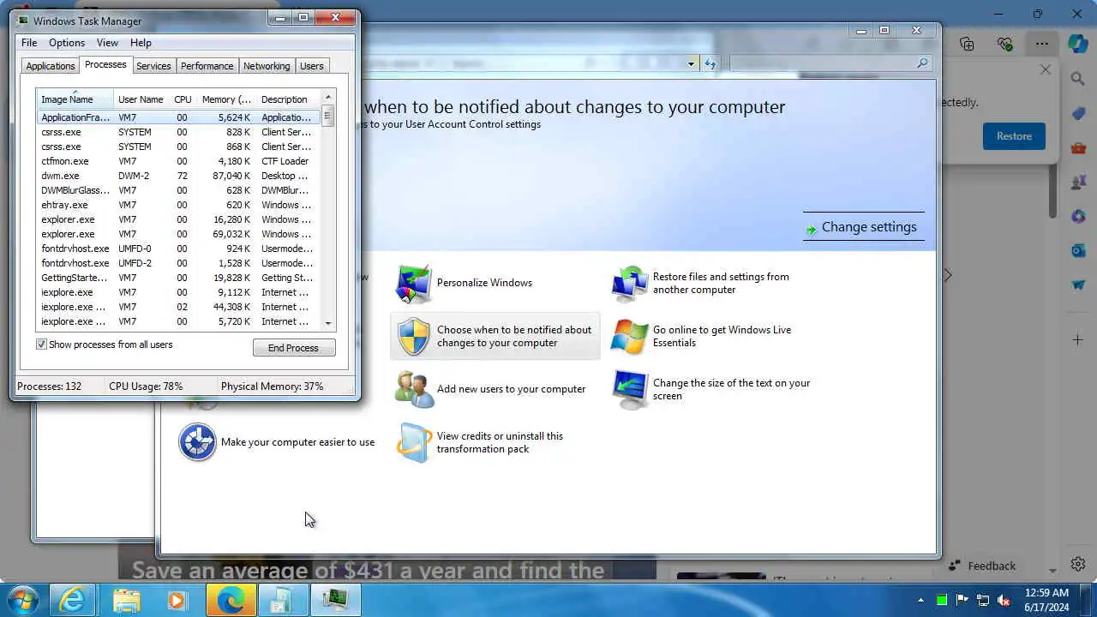Image resolution: width=1097 pixels, height=617 pixels.
Task: Select the dwm.exe process row
Action: 178,176
